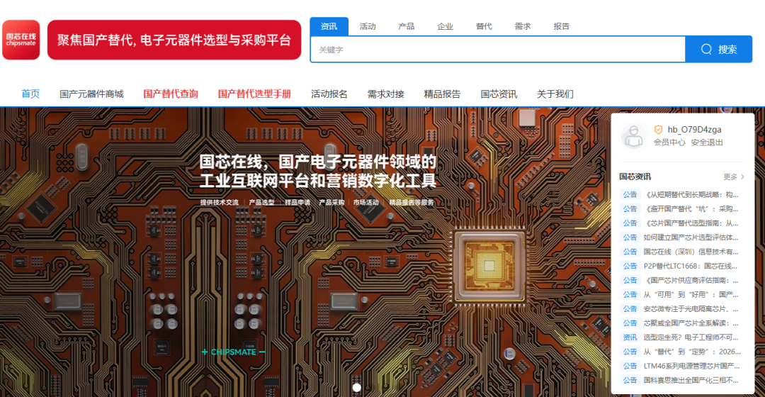This screenshot has height=397, width=765.
Task: Open news 芯聚威全国产芯片全系解读
Action: point(691,323)
